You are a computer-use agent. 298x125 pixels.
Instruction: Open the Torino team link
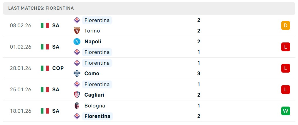[92, 31]
